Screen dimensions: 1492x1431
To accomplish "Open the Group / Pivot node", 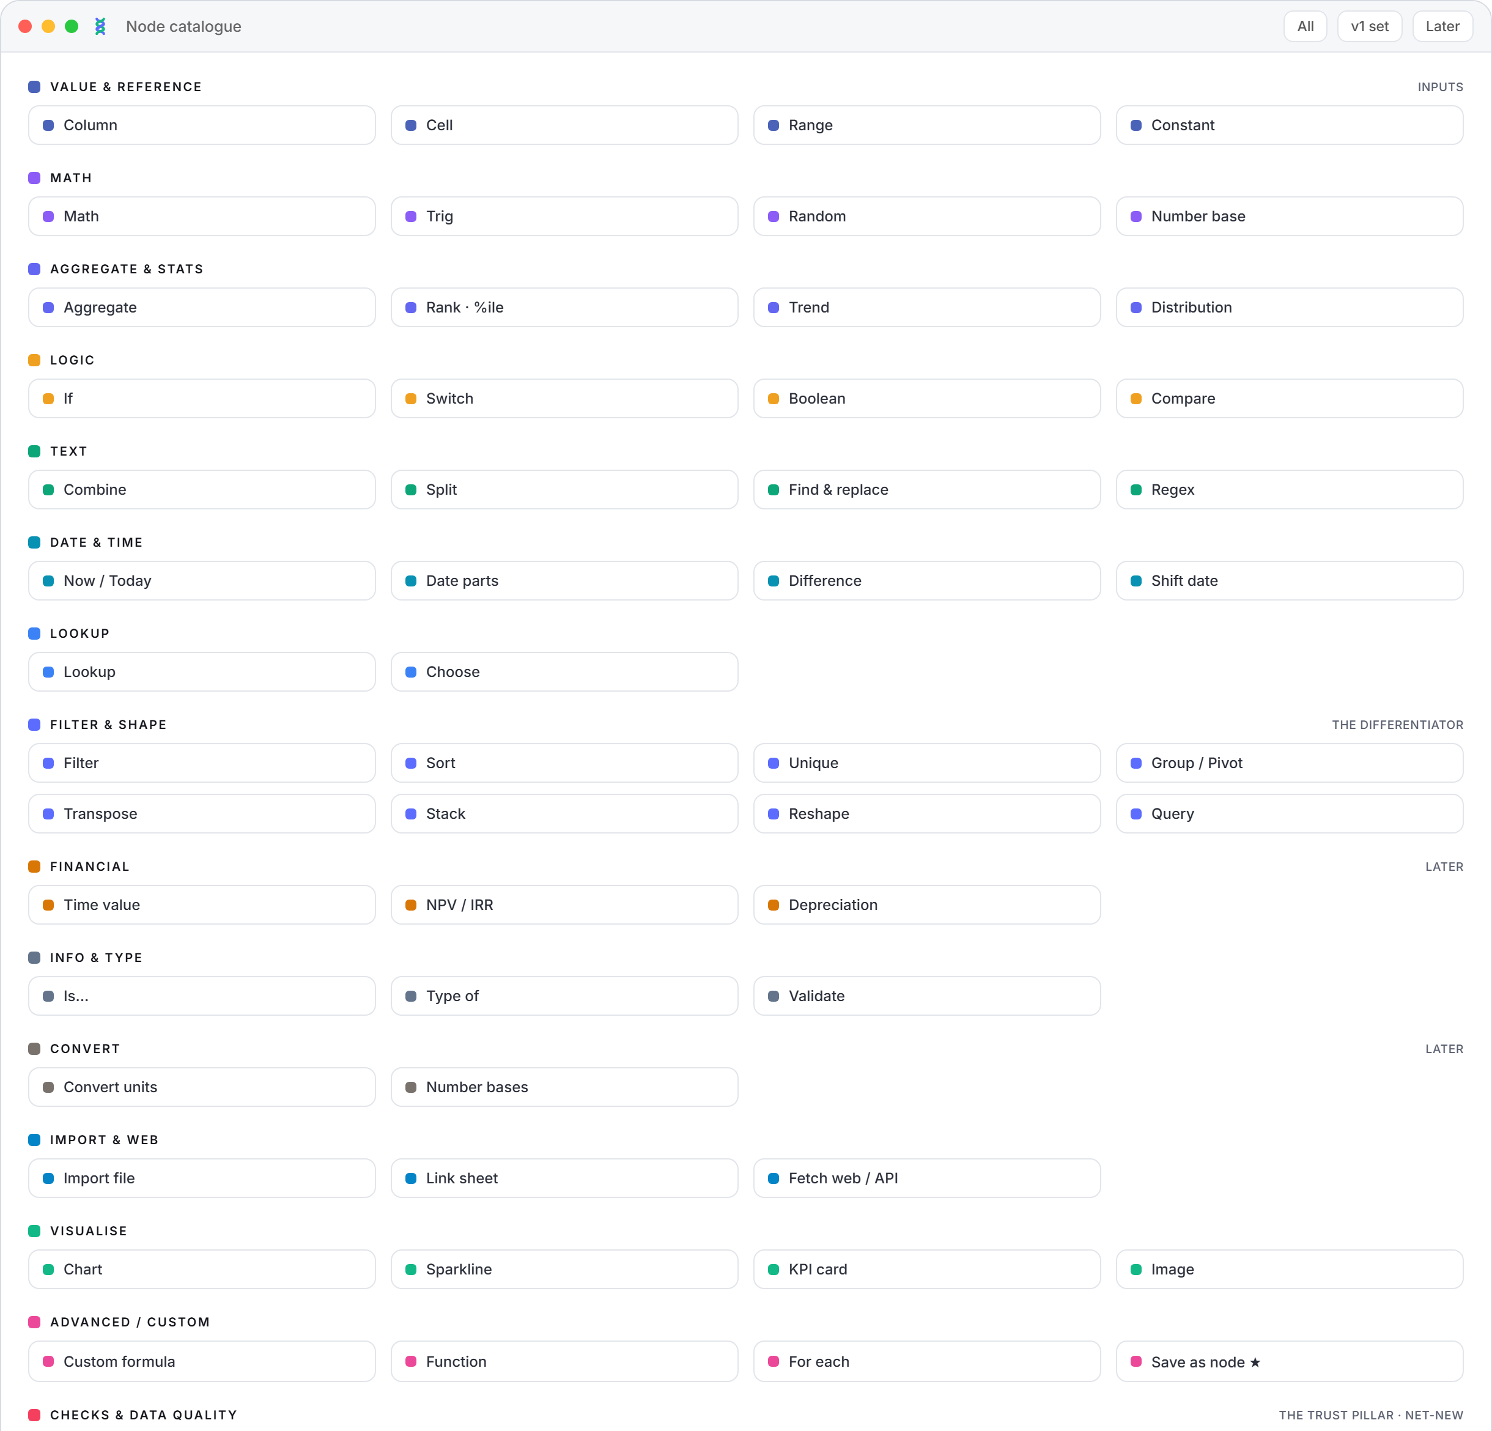I will coord(1289,763).
